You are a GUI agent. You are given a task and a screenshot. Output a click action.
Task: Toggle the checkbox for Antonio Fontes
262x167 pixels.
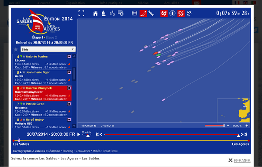[x=69, y=57]
